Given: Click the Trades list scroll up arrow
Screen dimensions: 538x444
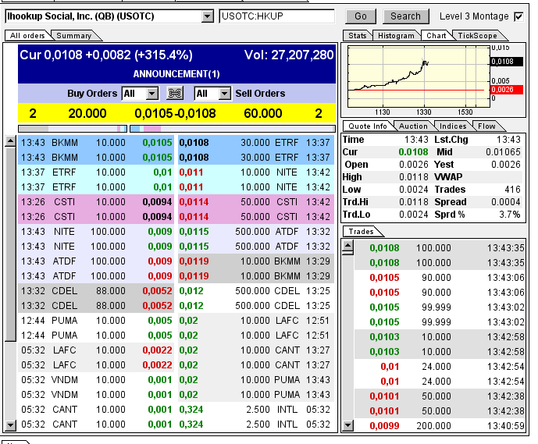Looking at the screenshot, I should pos(348,247).
